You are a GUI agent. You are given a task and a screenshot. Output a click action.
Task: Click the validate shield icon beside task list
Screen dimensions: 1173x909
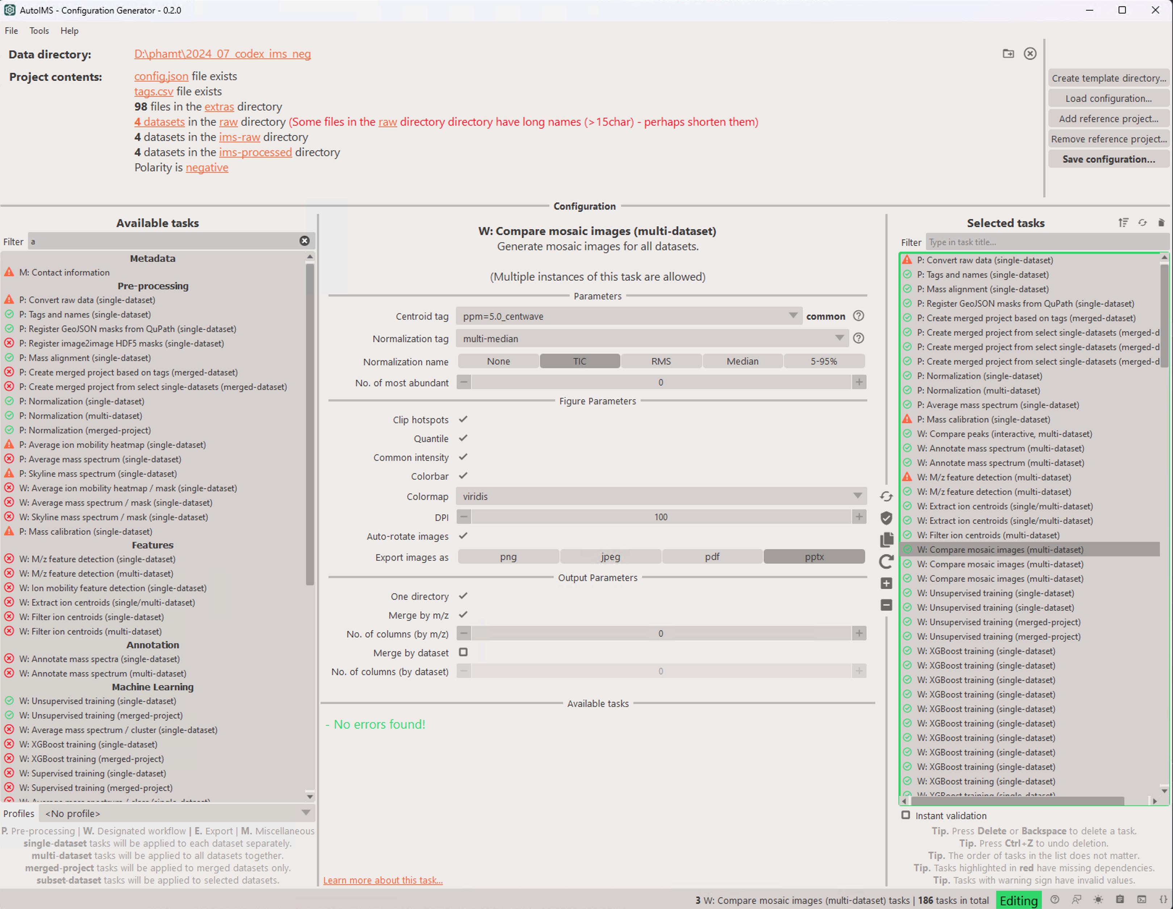coord(886,518)
